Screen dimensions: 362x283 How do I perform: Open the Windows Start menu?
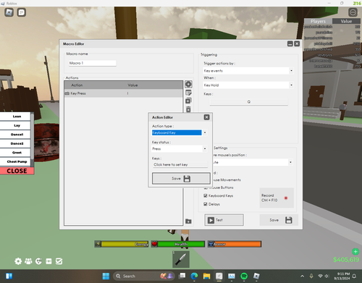point(106,276)
